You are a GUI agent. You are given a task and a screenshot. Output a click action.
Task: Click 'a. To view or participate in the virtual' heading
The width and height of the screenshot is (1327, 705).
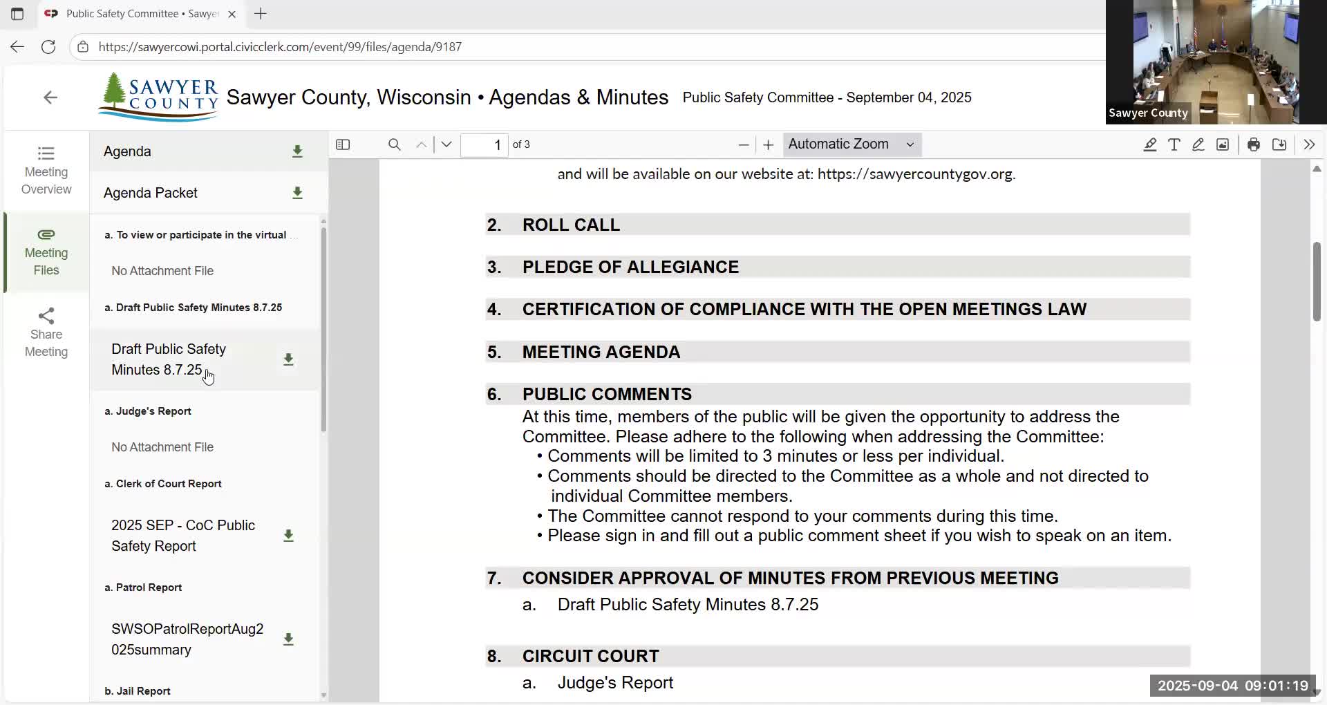[200, 235]
